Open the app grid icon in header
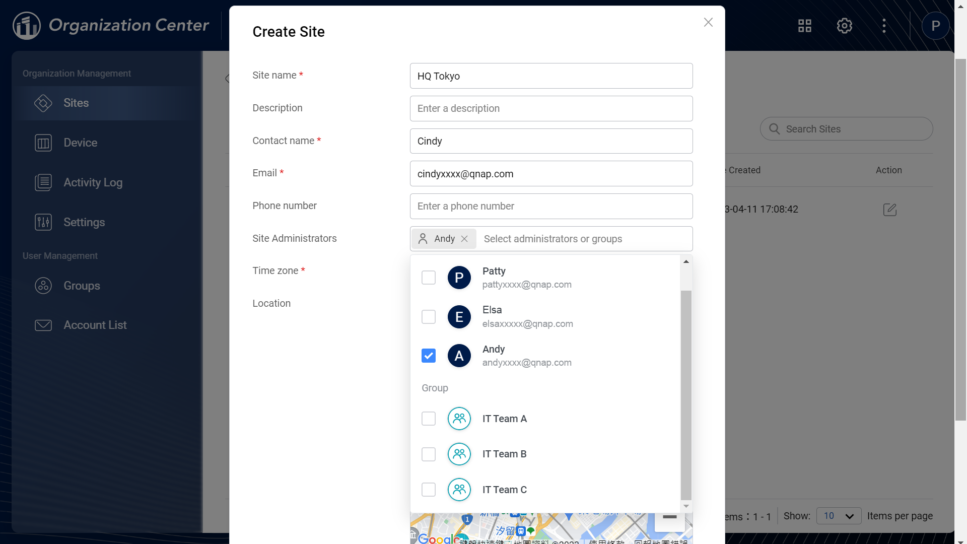Viewport: 967px width, 544px height. pos(804,26)
